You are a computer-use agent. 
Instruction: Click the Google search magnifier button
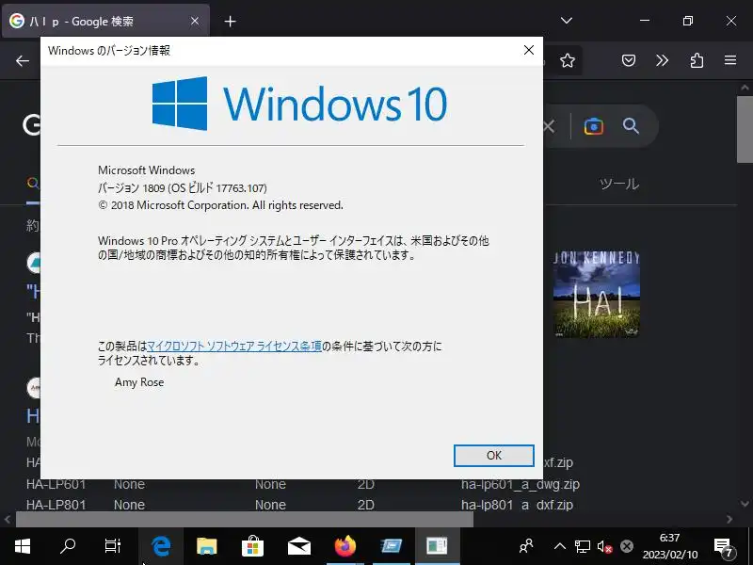[631, 126]
